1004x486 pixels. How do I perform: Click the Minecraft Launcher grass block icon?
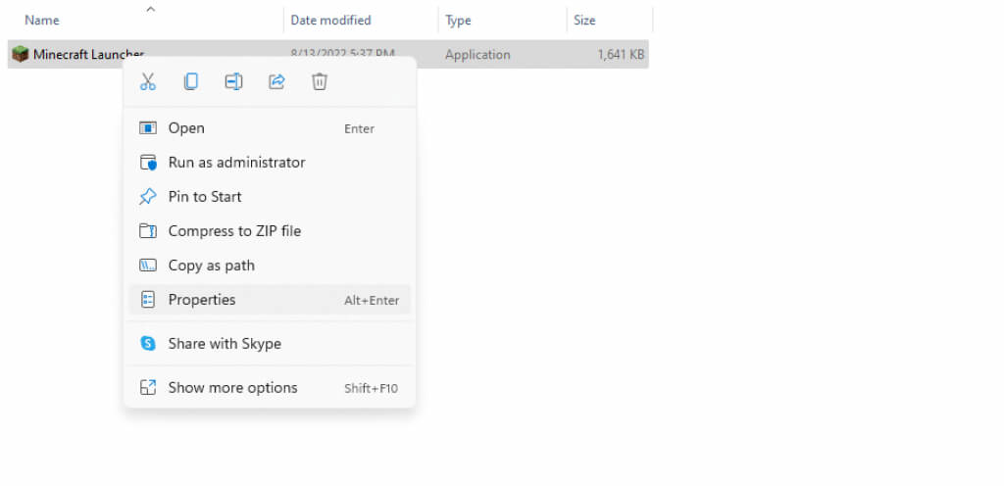(x=20, y=55)
